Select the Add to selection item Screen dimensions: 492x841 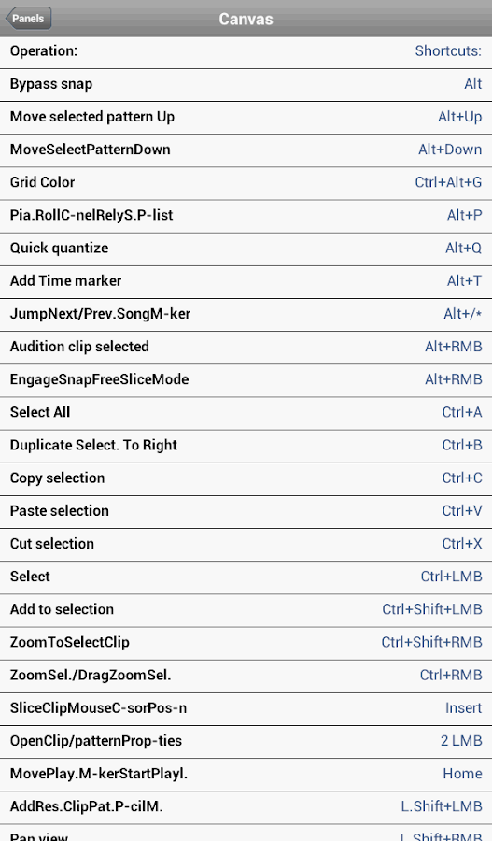click(x=246, y=610)
